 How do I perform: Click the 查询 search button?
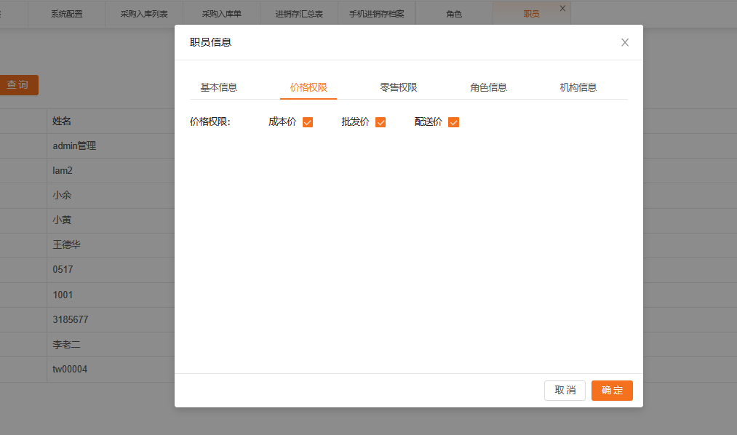tap(18, 85)
